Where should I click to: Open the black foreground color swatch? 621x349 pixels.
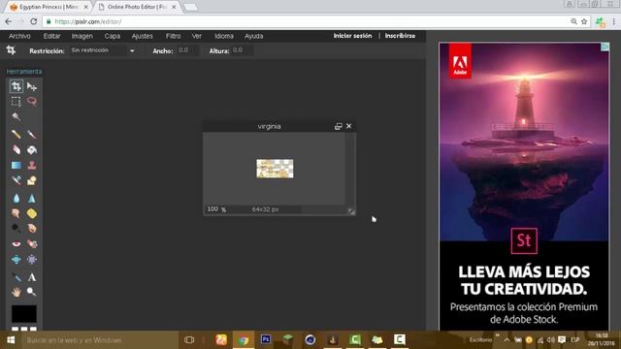point(23,314)
